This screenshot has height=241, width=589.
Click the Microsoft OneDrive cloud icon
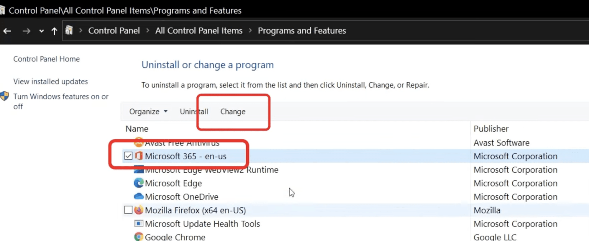[x=139, y=196]
